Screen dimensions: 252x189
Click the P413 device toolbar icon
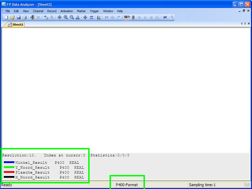pyautogui.click(x=127, y=17)
